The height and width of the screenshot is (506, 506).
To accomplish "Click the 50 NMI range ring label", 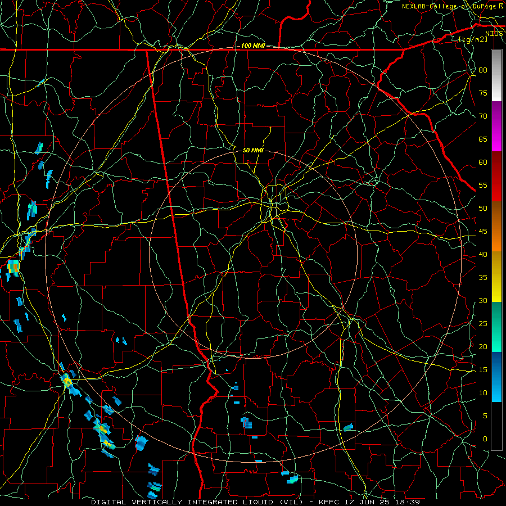I will tap(253, 150).
